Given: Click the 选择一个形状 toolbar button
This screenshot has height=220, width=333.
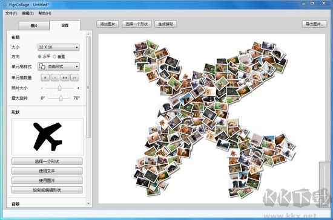Looking at the screenshot, I should click(x=137, y=24).
